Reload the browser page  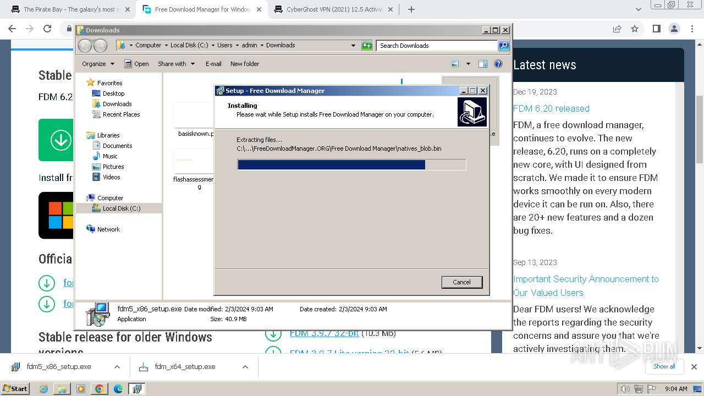point(47,29)
